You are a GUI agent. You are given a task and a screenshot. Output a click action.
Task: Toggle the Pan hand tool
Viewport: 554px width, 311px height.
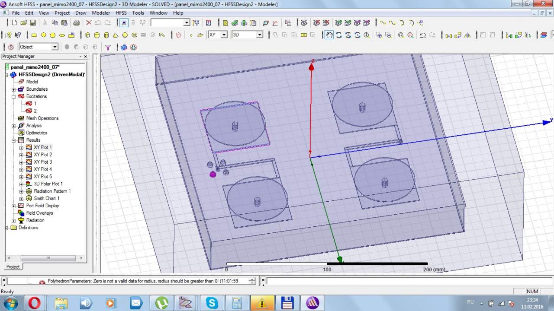pos(329,35)
